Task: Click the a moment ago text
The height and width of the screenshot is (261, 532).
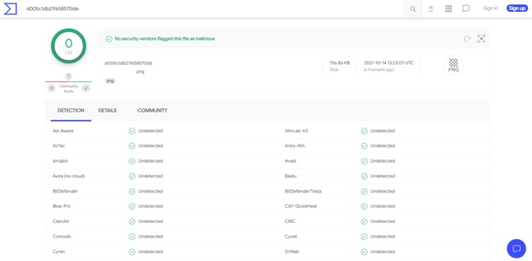Action: coord(379,70)
